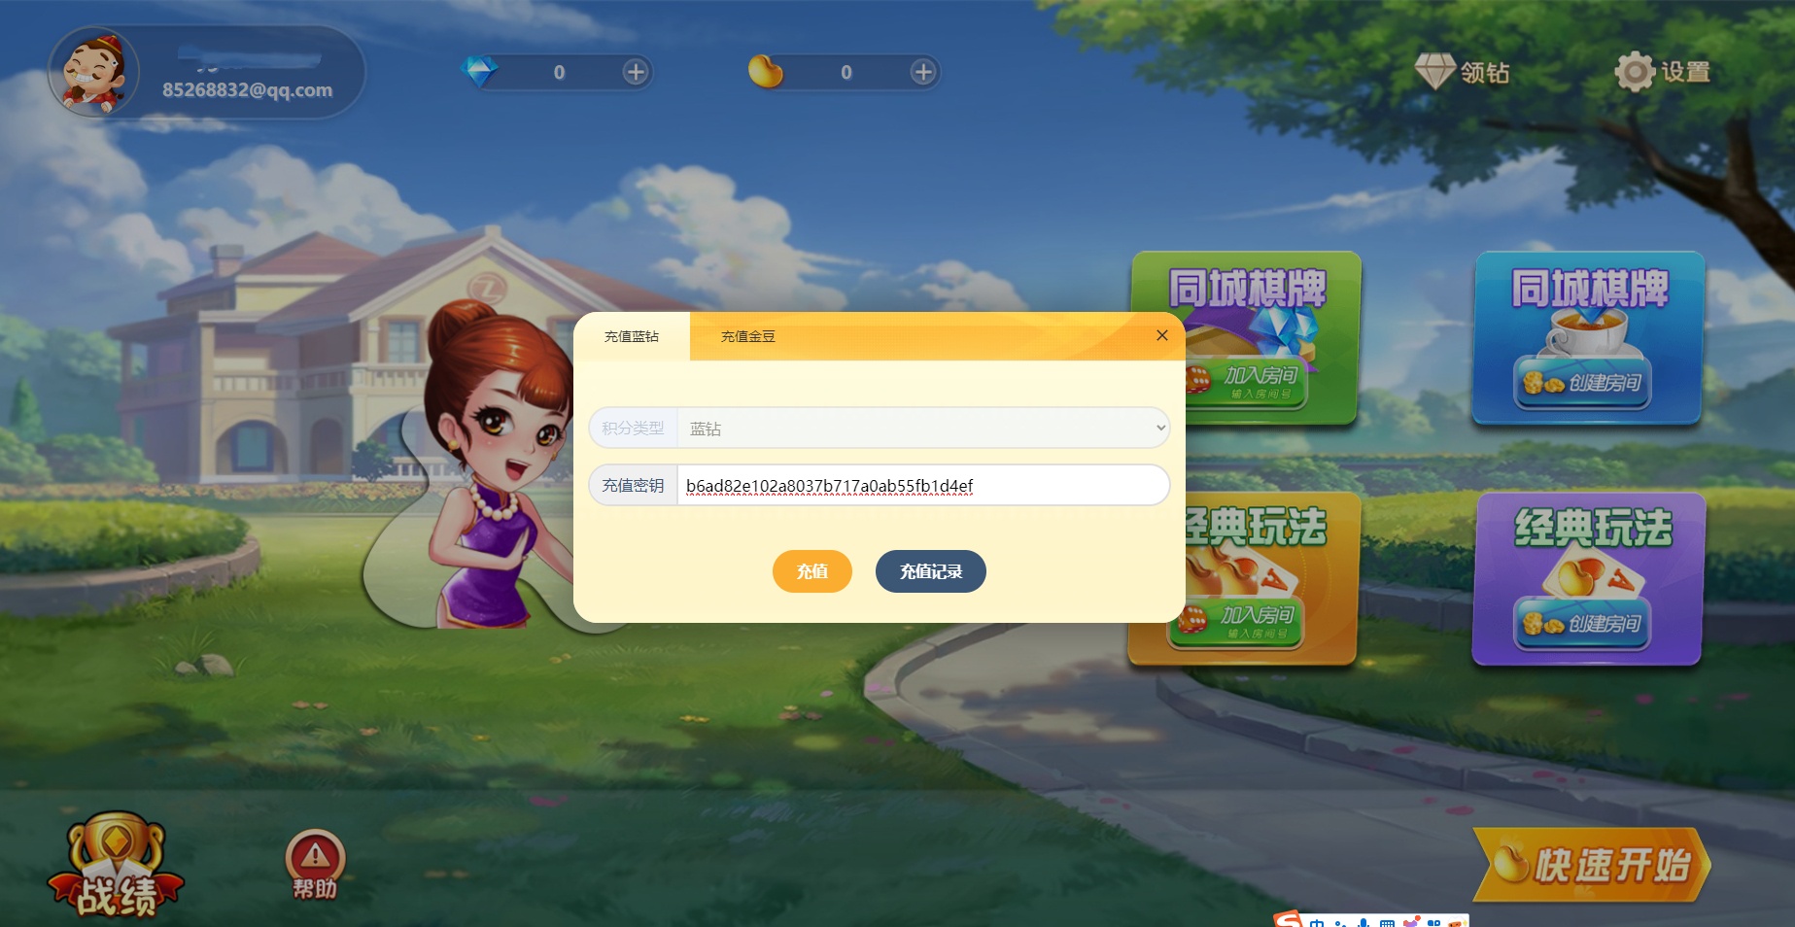This screenshot has height=927, width=1795.
Task: Expand the 积分类型 dropdown
Action: click(922, 429)
